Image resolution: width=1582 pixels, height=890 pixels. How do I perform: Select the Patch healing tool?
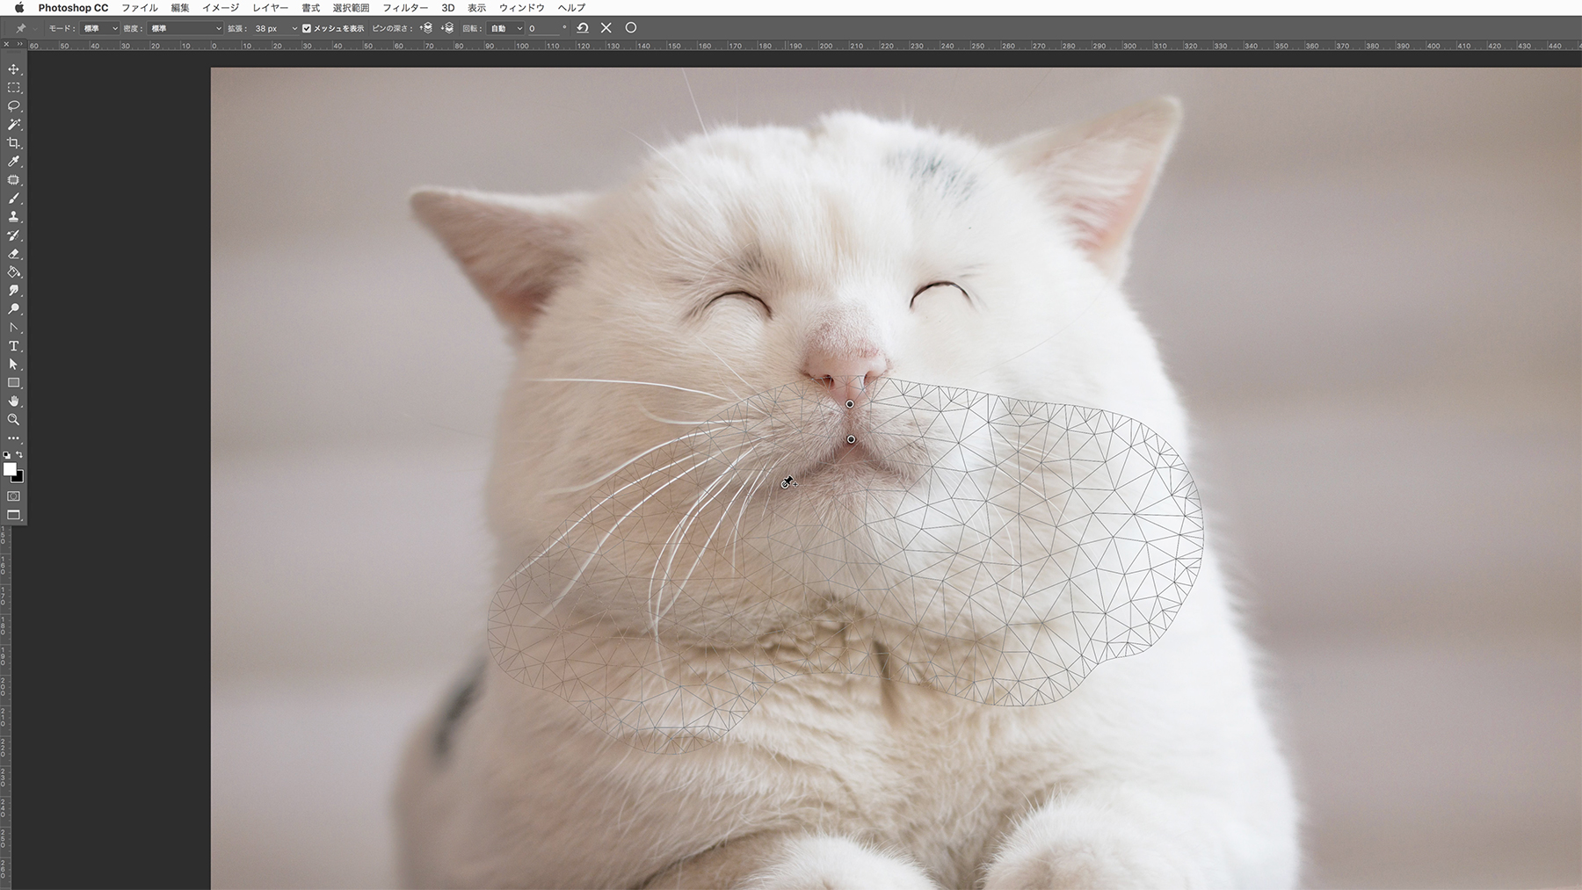(x=13, y=180)
